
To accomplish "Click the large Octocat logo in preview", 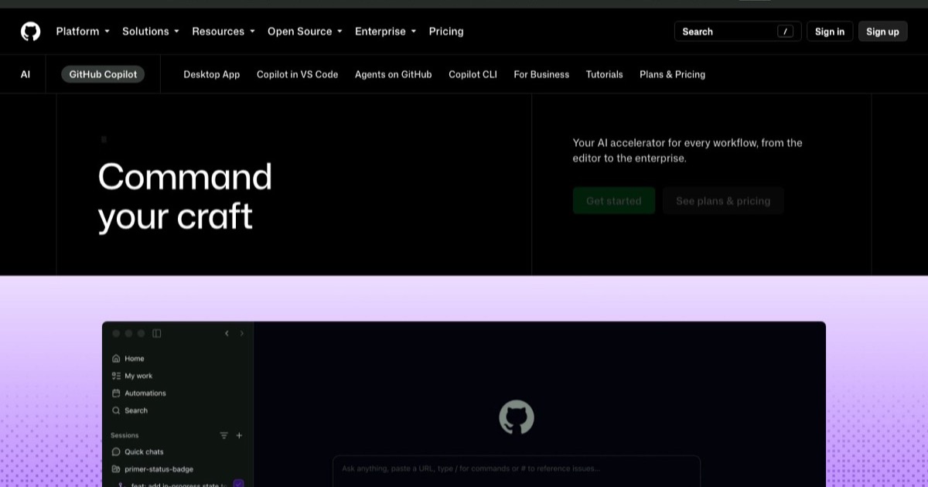I will pyautogui.click(x=517, y=417).
